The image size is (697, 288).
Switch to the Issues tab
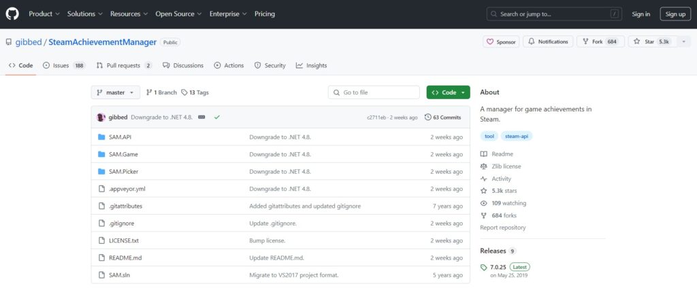click(64, 65)
